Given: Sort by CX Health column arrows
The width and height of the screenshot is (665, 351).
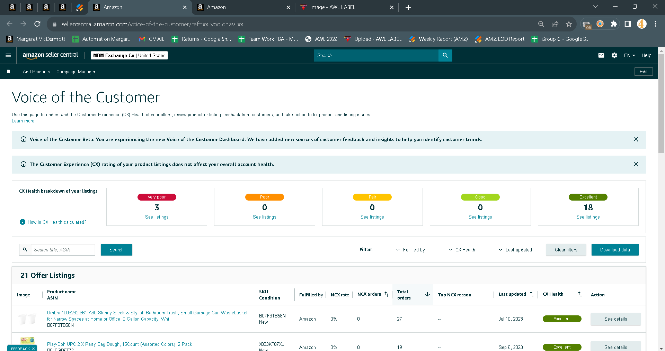Looking at the screenshot, I should pos(580,294).
